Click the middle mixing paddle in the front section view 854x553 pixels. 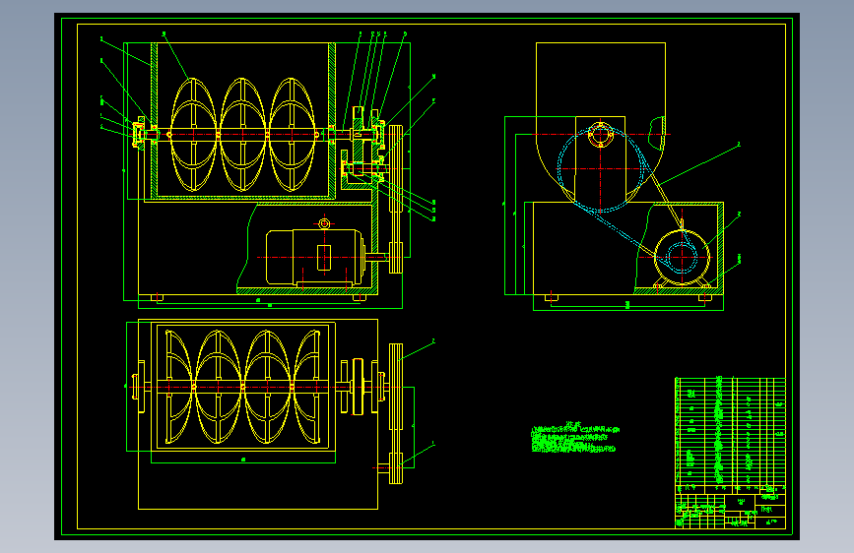coord(243,135)
